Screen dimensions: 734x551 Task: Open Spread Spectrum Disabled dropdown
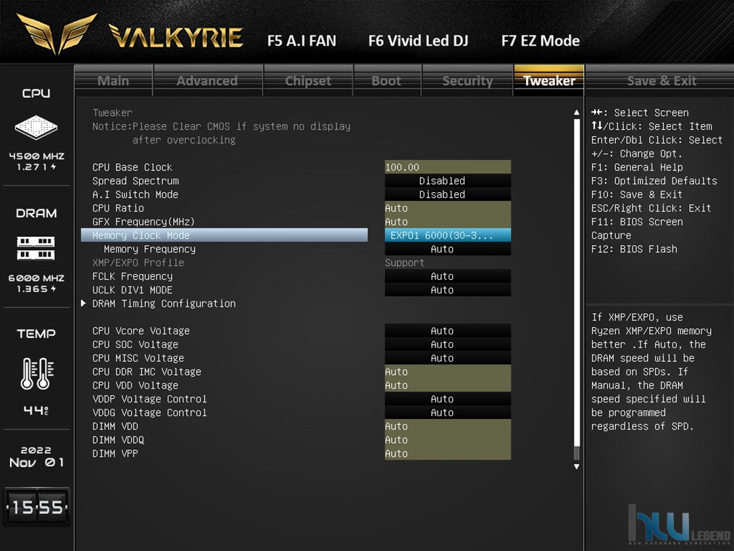coord(448,181)
